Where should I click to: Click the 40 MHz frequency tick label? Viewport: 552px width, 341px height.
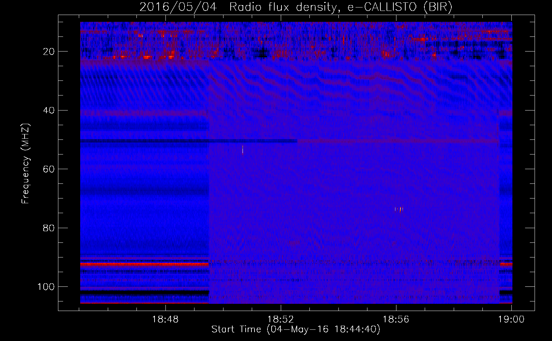[x=49, y=110]
